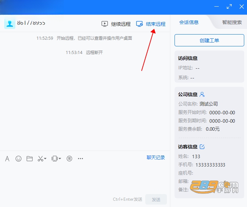Viewport: 247px width, 207px height.
Task: Click the 系统 field row
Action: [x=186, y=78]
